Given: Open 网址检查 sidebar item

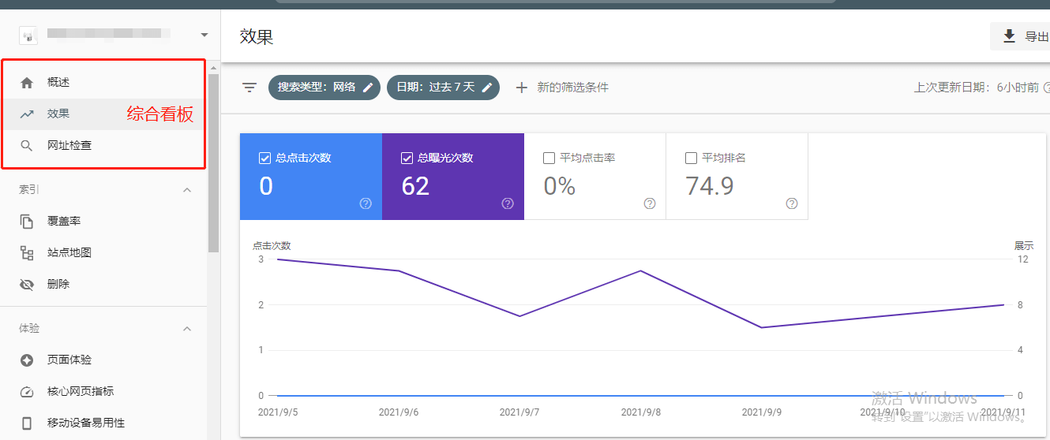Looking at the screenshot, I should [x=103, y=146].
